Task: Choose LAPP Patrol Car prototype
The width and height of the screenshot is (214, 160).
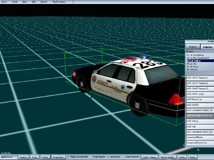Action: click(200, 99)
